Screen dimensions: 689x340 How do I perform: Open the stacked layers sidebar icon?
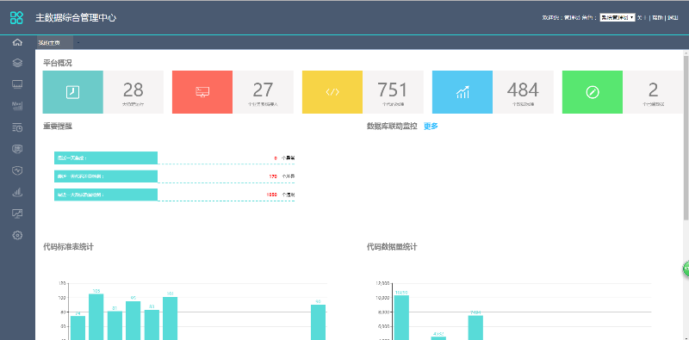pos(17,63)
